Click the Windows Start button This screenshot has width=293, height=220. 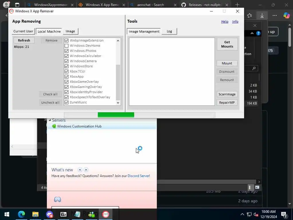[x=7, y=214]
